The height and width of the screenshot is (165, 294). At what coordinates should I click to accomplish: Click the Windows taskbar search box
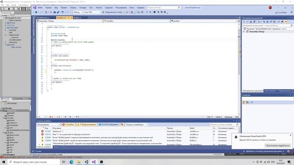coord(34,162)
